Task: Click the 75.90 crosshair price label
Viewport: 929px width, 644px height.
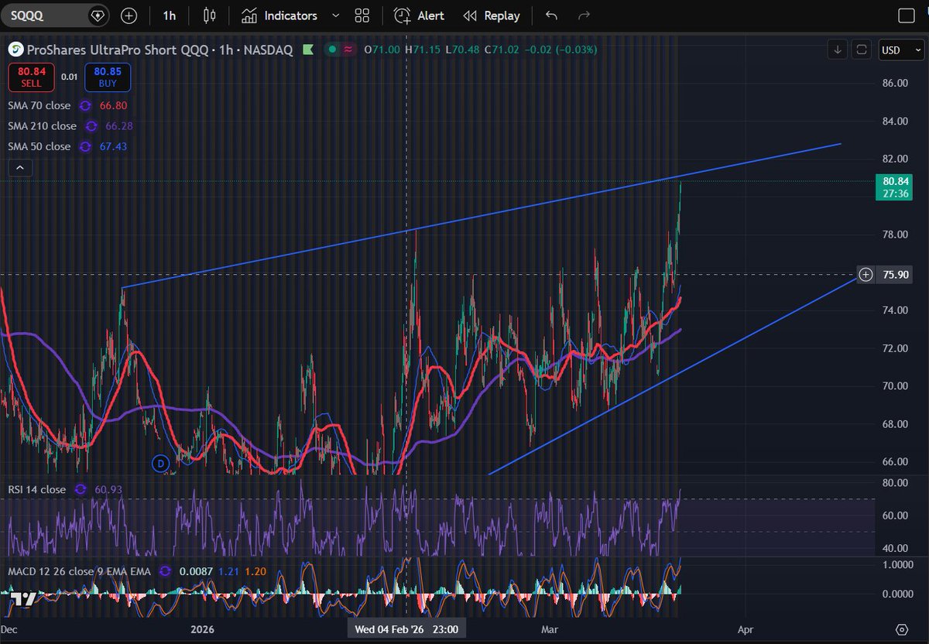Action: [896, 274]
